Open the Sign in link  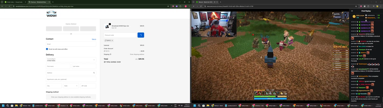pyautogui.click(x=94, y=39)
